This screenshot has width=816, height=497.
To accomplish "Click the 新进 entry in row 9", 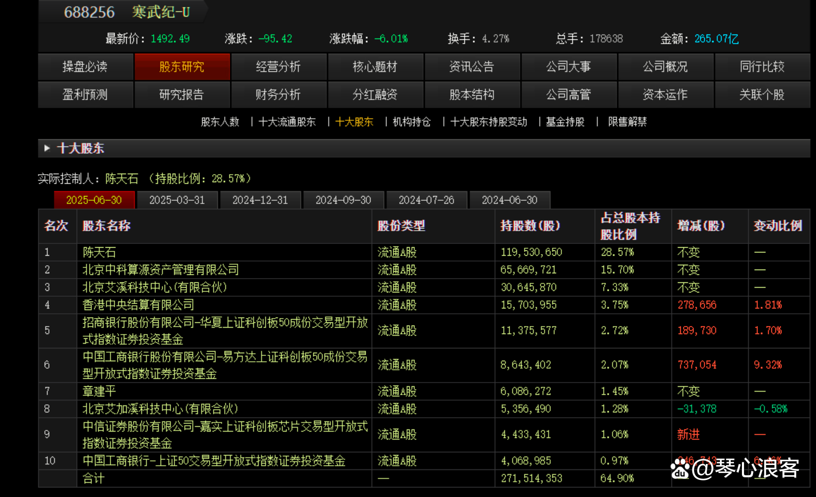I will tap(688, 435).
